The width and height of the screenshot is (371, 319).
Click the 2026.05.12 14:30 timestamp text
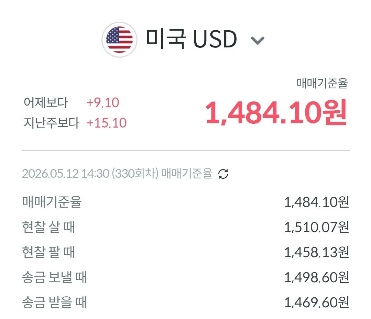coord(66,174)
